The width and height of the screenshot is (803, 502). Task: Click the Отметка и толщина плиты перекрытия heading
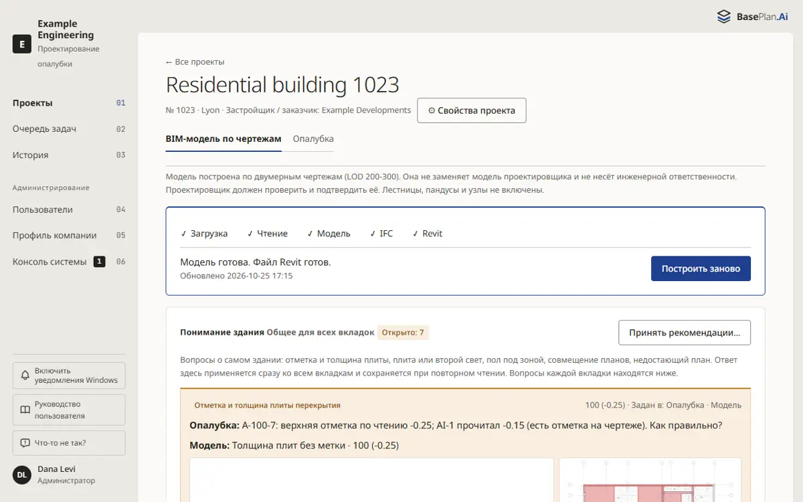[x=268, y=405]
